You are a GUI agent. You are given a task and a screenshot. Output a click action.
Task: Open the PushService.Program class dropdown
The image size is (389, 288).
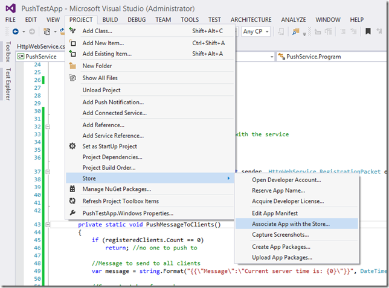[332, 57]
